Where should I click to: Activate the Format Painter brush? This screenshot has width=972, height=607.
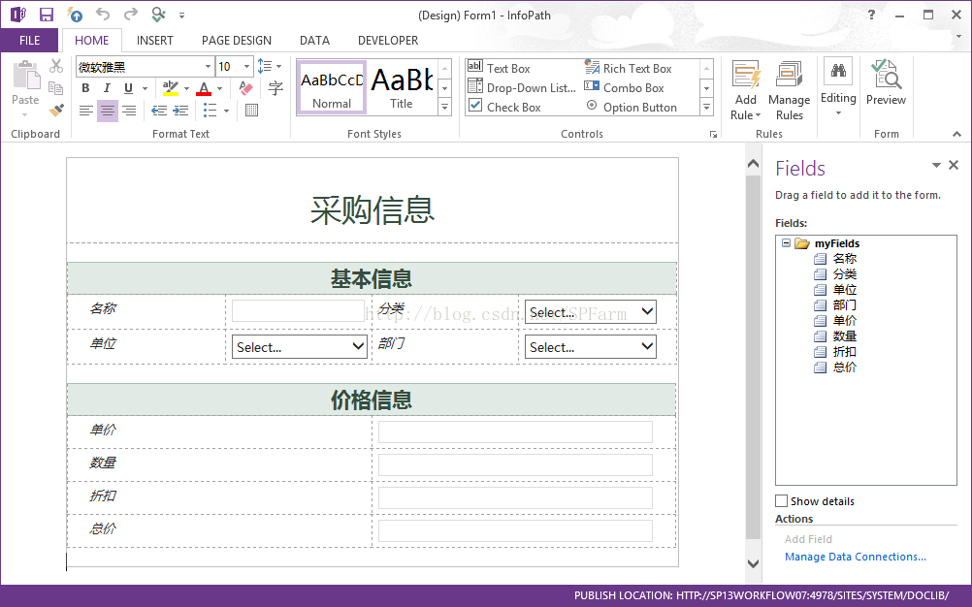coord(56,111)
